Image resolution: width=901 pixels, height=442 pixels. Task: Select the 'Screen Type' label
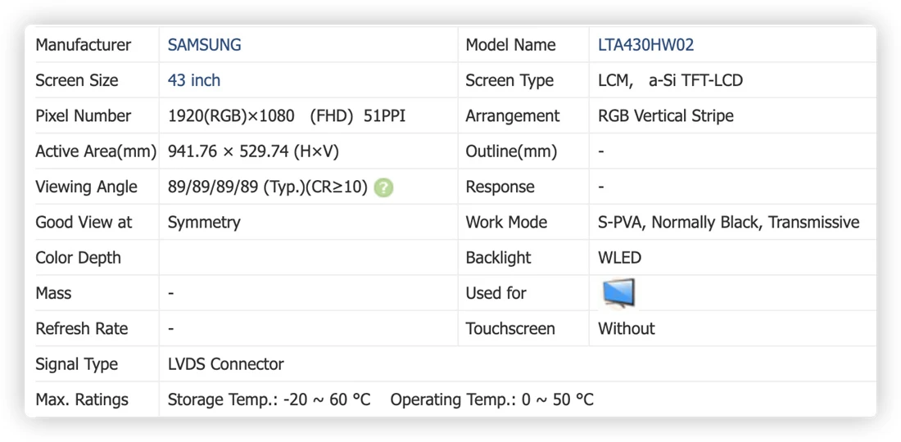509,80
